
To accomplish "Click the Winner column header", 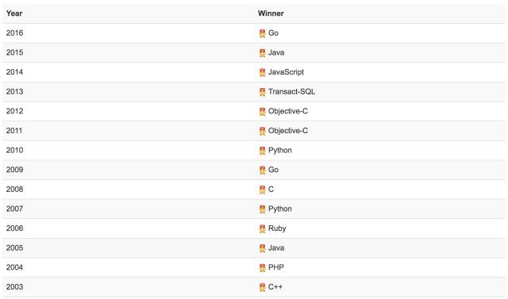I will tap(271, 13).
